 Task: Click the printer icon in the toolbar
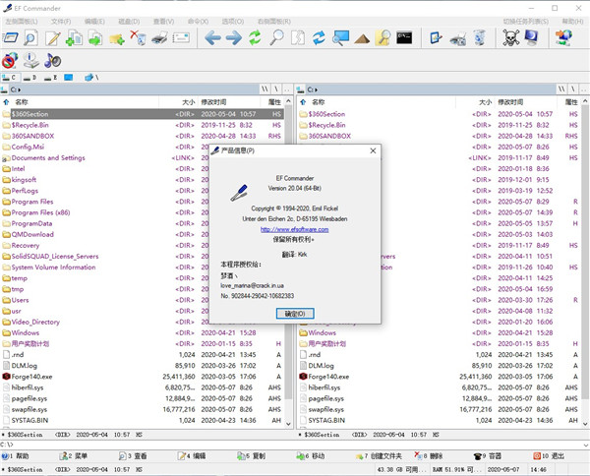160,38
